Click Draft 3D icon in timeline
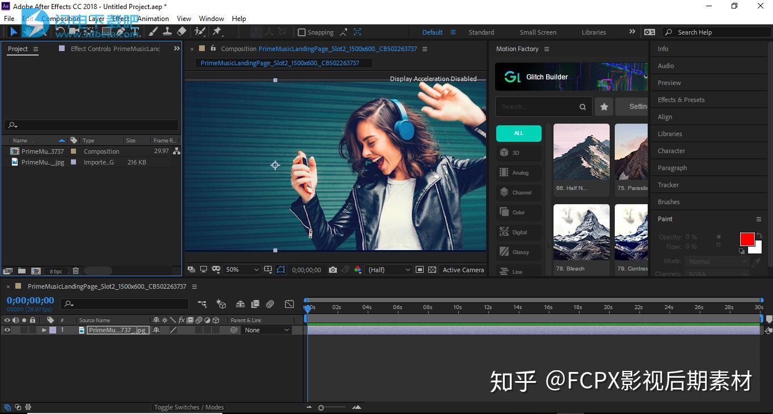The width and height of the screenshot is (773, 414). [x=221, y=304]
